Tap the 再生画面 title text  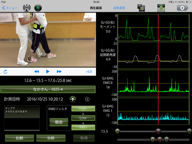click(96, 8)
